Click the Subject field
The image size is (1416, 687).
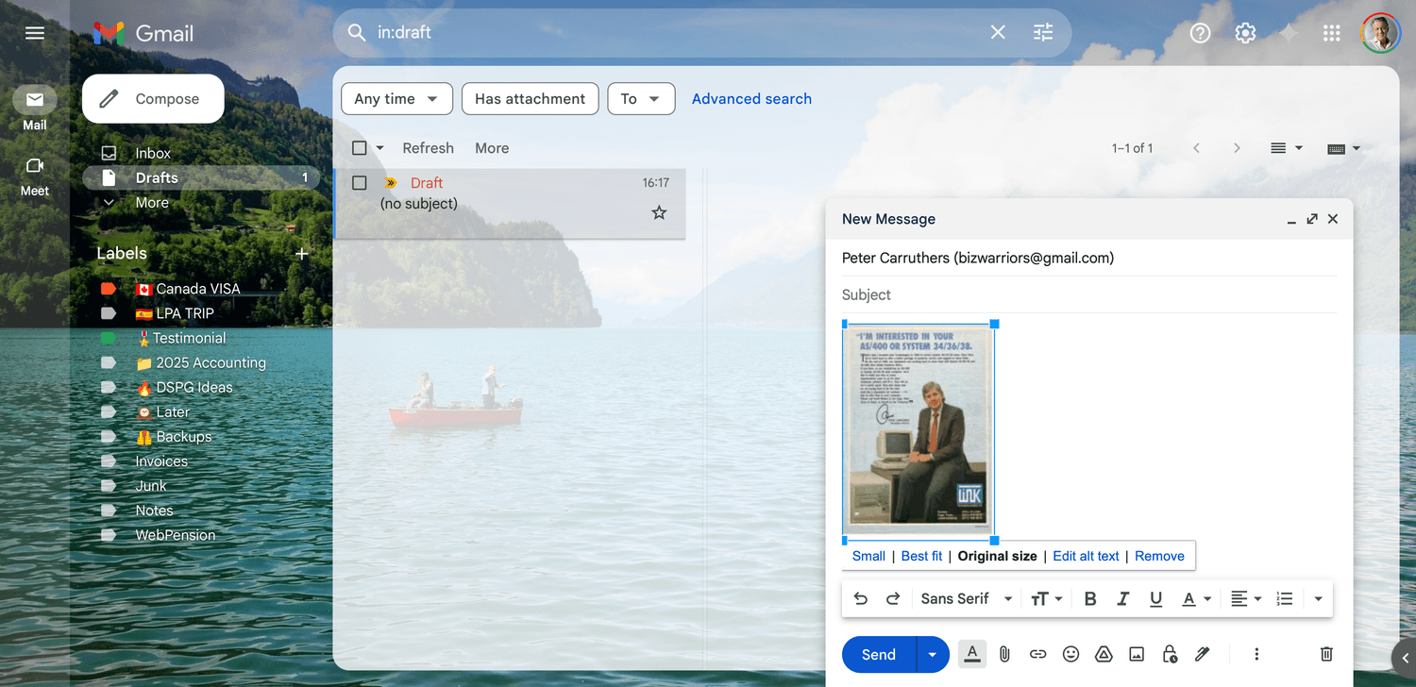tap(1089, 294)
